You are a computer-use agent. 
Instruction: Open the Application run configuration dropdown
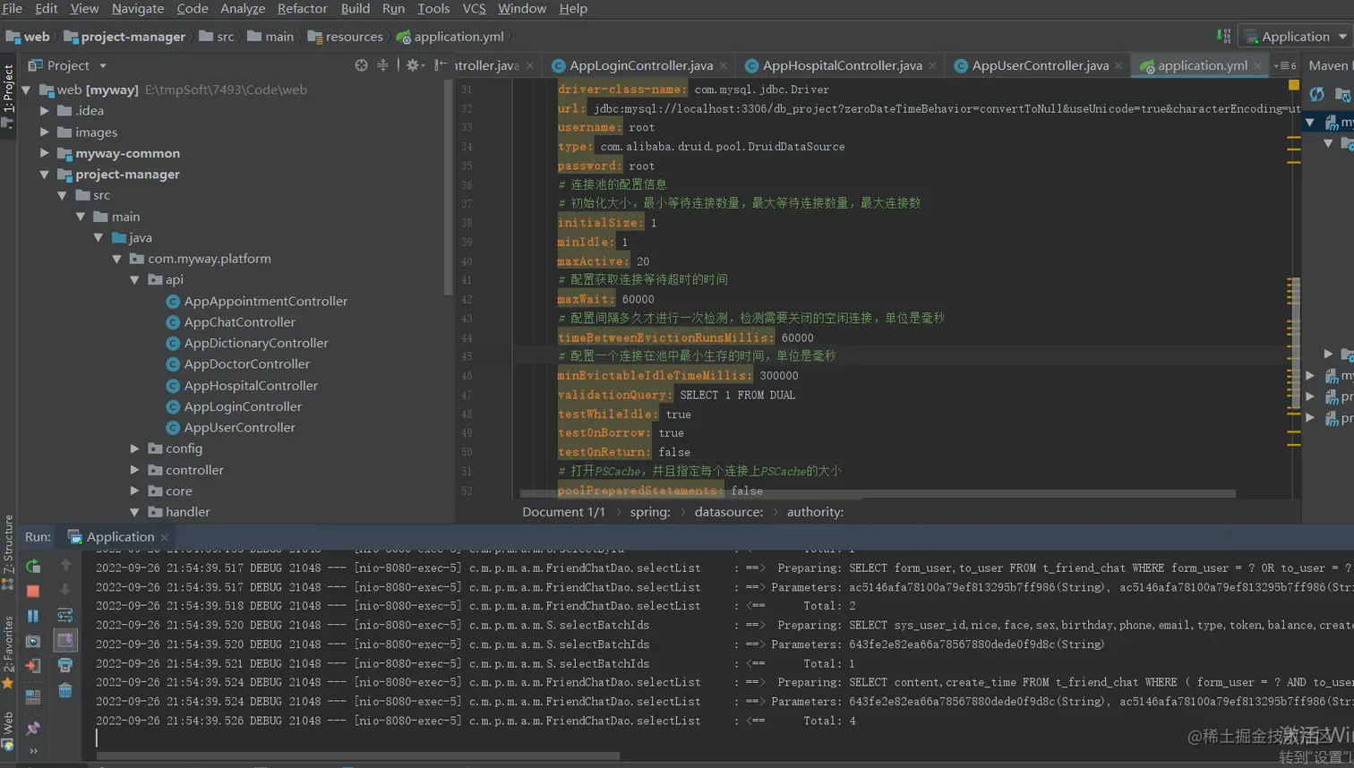pyautogui.click(x=1295, y=37)
